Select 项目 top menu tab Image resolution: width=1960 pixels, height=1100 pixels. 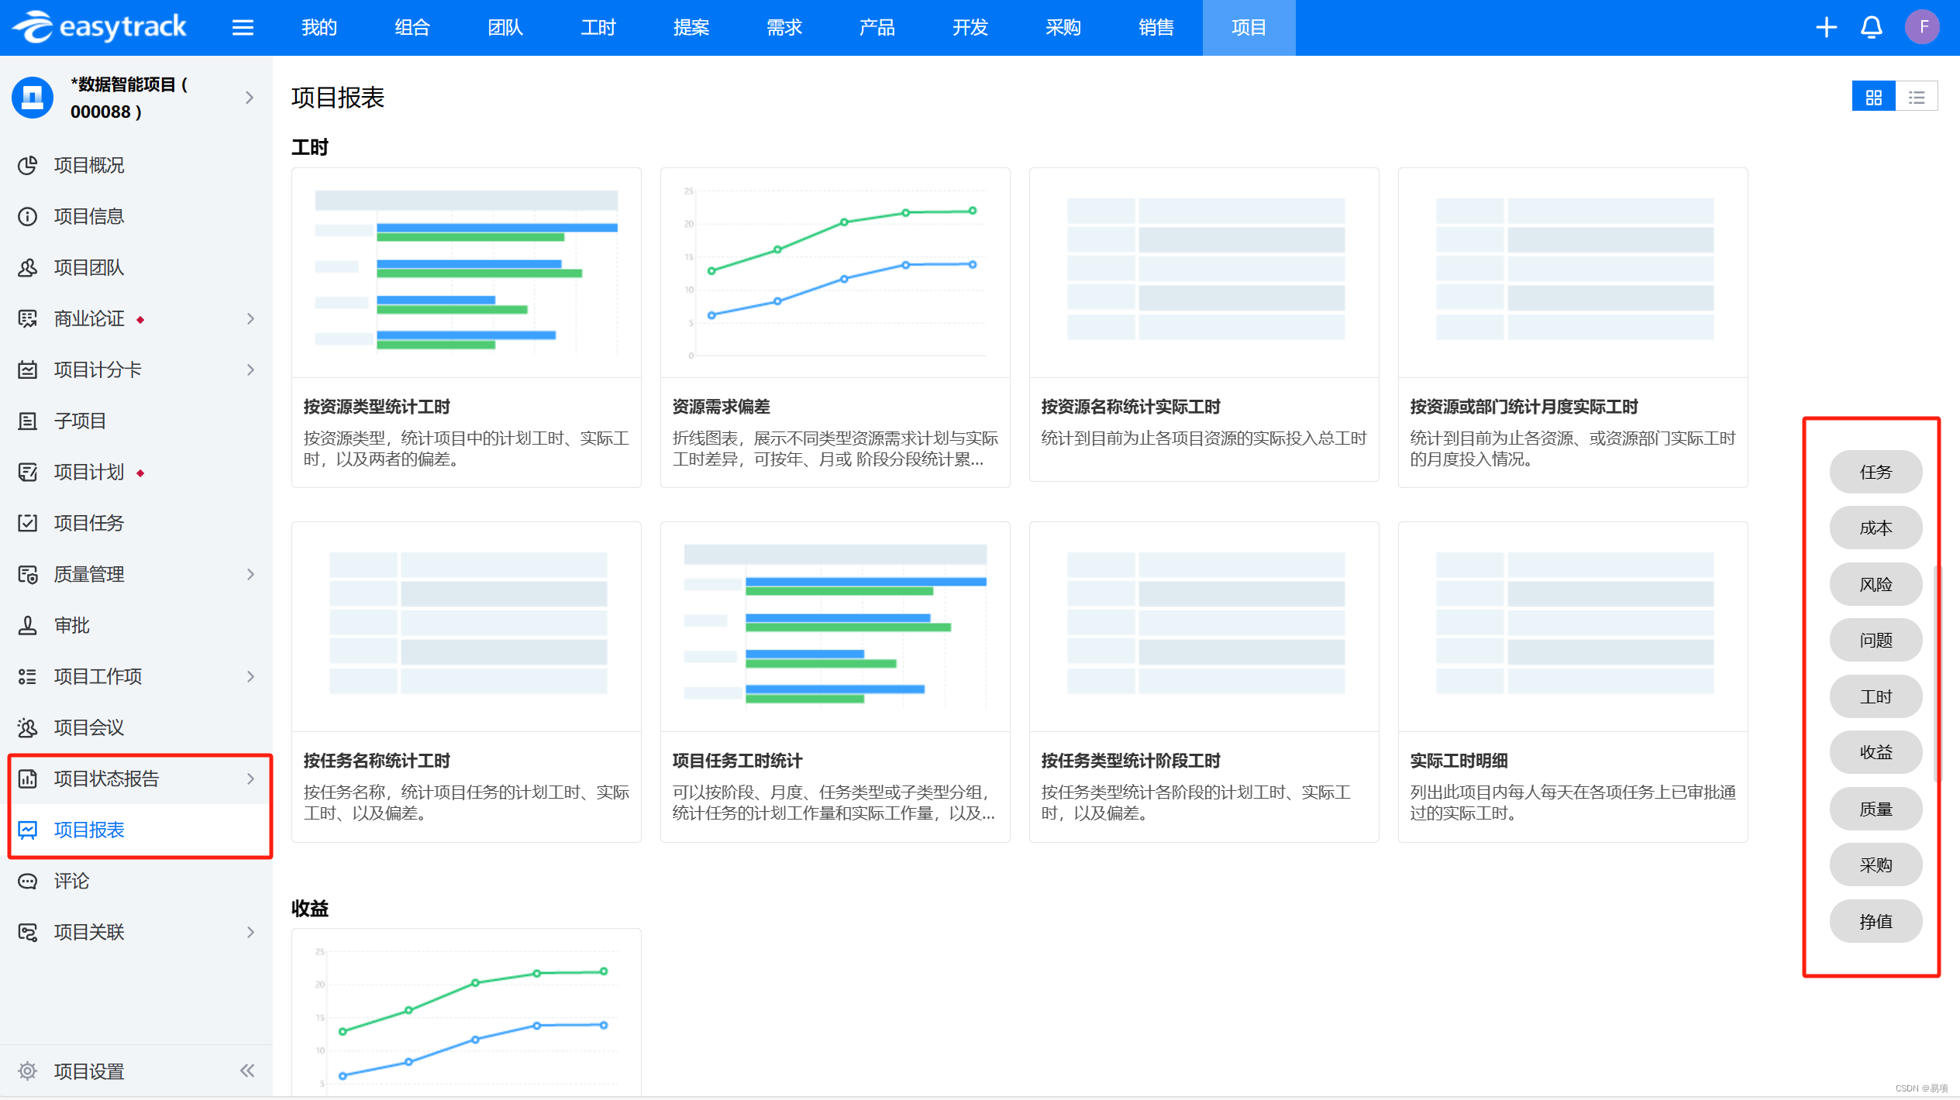1249,28
